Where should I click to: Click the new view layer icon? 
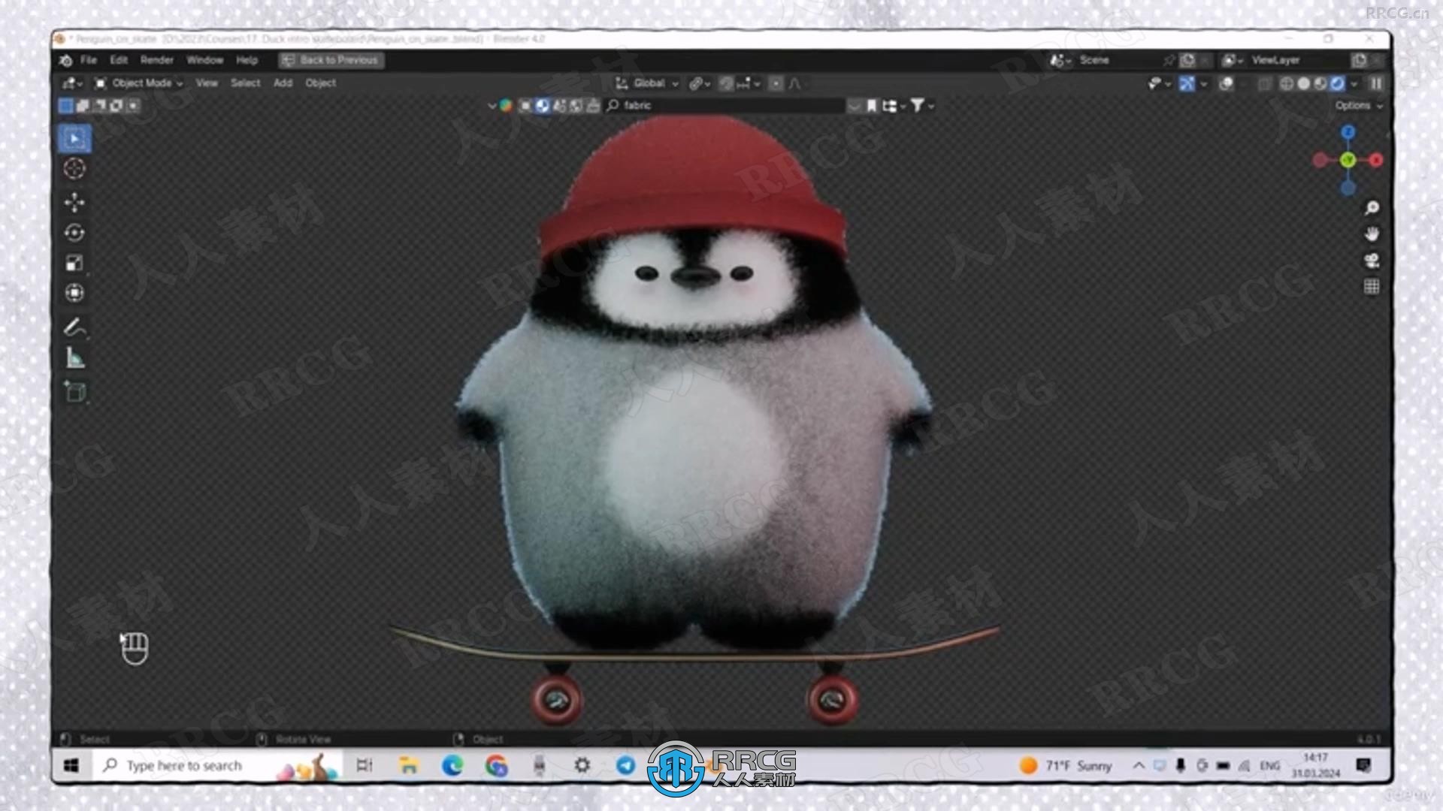(1359, 60)
